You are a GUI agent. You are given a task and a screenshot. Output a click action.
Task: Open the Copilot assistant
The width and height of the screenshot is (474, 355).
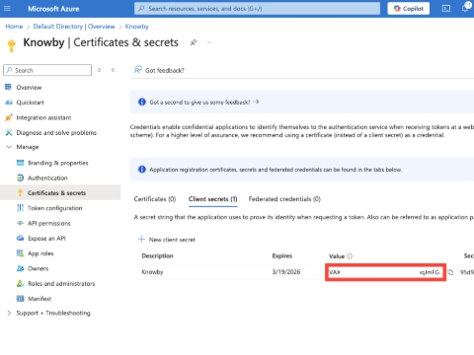408,9
